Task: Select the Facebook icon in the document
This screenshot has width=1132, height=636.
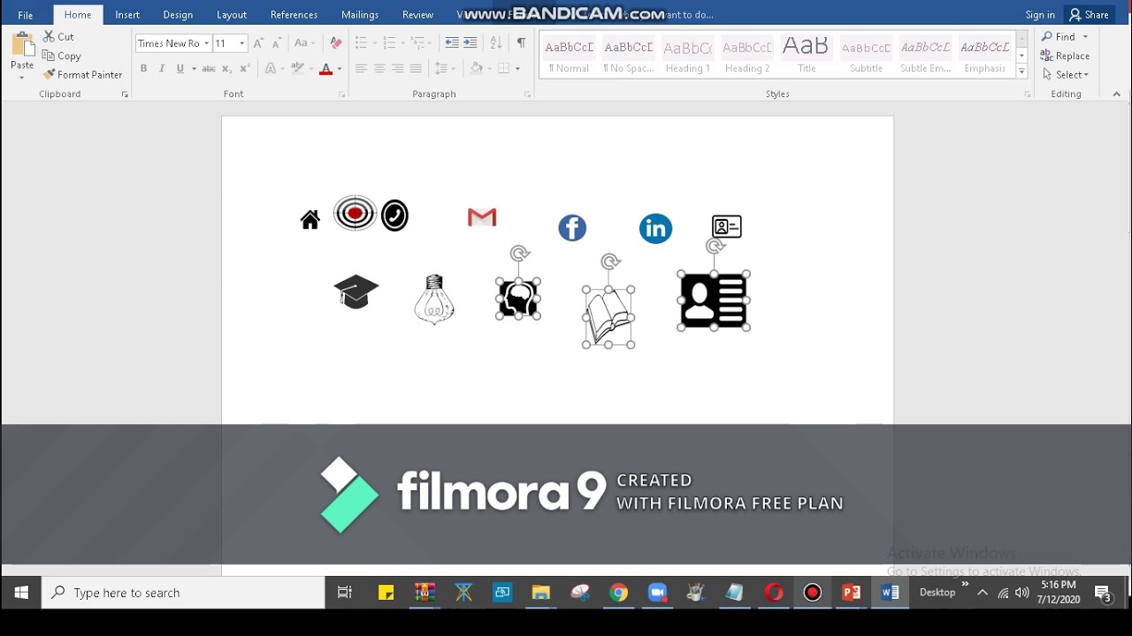Action: [x=572, y=228]
